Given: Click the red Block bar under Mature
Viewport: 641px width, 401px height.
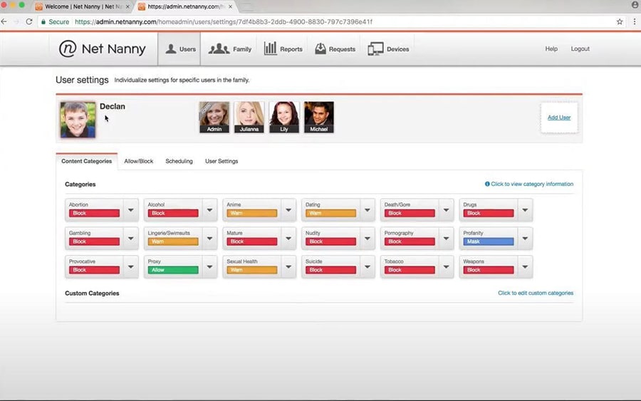Looking at the screenshot, I should [252, 241].
